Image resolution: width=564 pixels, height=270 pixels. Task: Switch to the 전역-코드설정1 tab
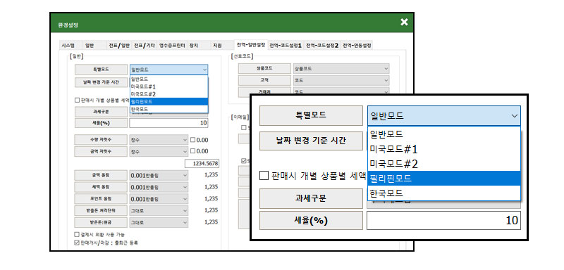[286, 46]
